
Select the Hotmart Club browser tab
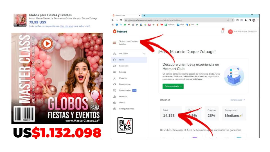point(126,15)
